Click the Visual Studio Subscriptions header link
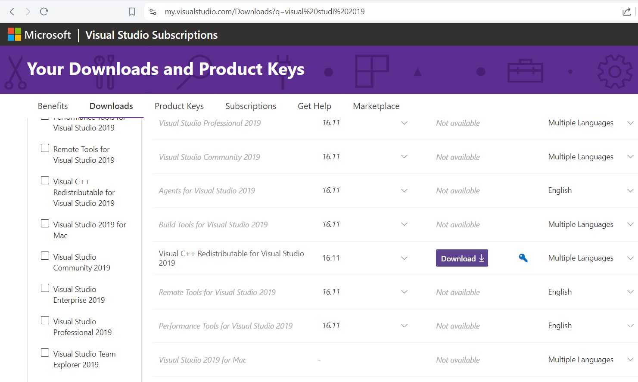The image size is (638, 382). (152, 35)
